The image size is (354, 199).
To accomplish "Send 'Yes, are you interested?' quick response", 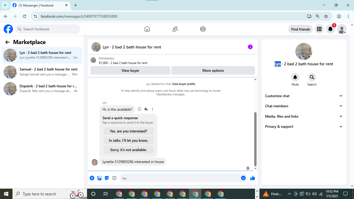I will click(x=129, y=131).
